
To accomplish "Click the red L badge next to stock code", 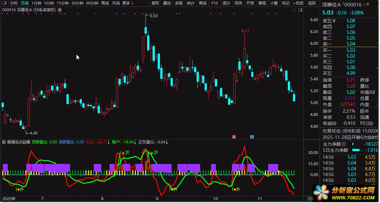I will [365, 4].
